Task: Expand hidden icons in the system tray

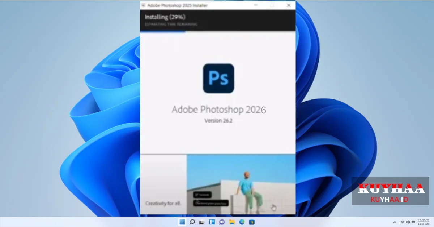Action: (x=395, y=222)
